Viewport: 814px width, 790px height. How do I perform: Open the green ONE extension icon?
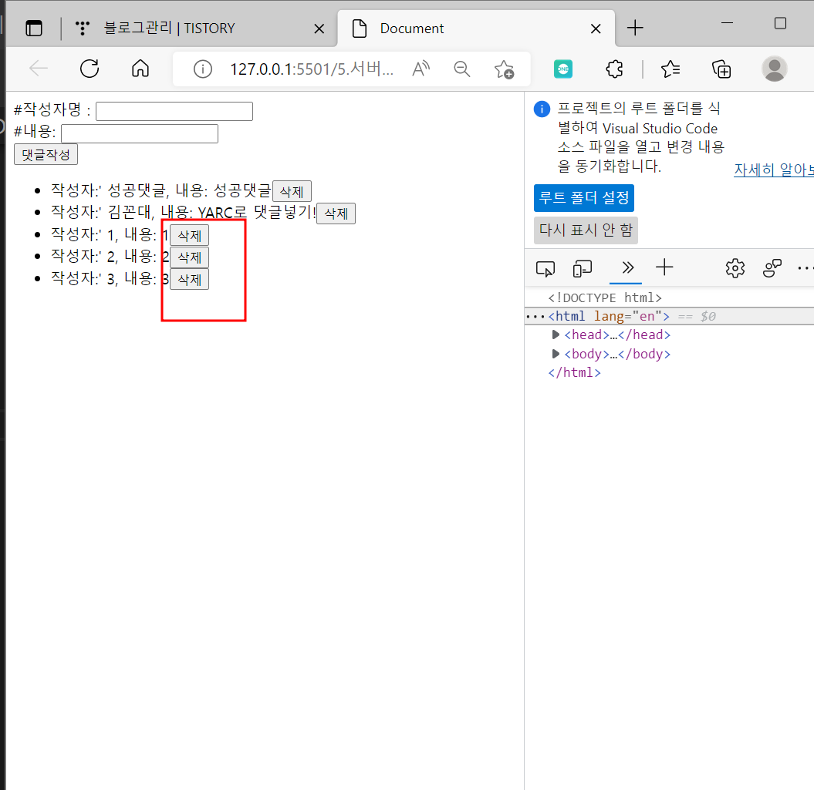[563, 69]
